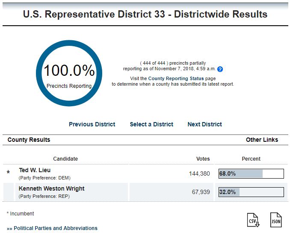Click the blue question mark help icon

(220, 69)
